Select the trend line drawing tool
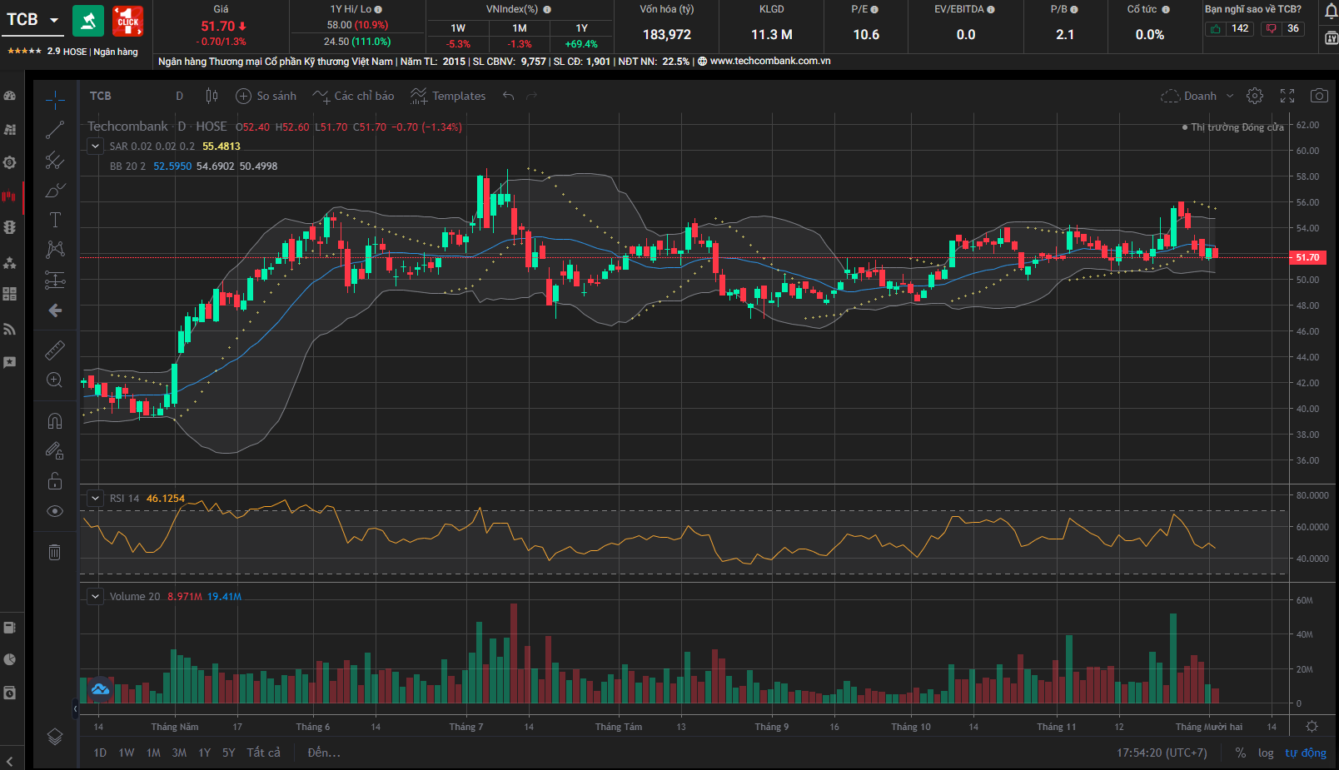1339x770 pixels. pyautogui.click(x=55, y=130)
